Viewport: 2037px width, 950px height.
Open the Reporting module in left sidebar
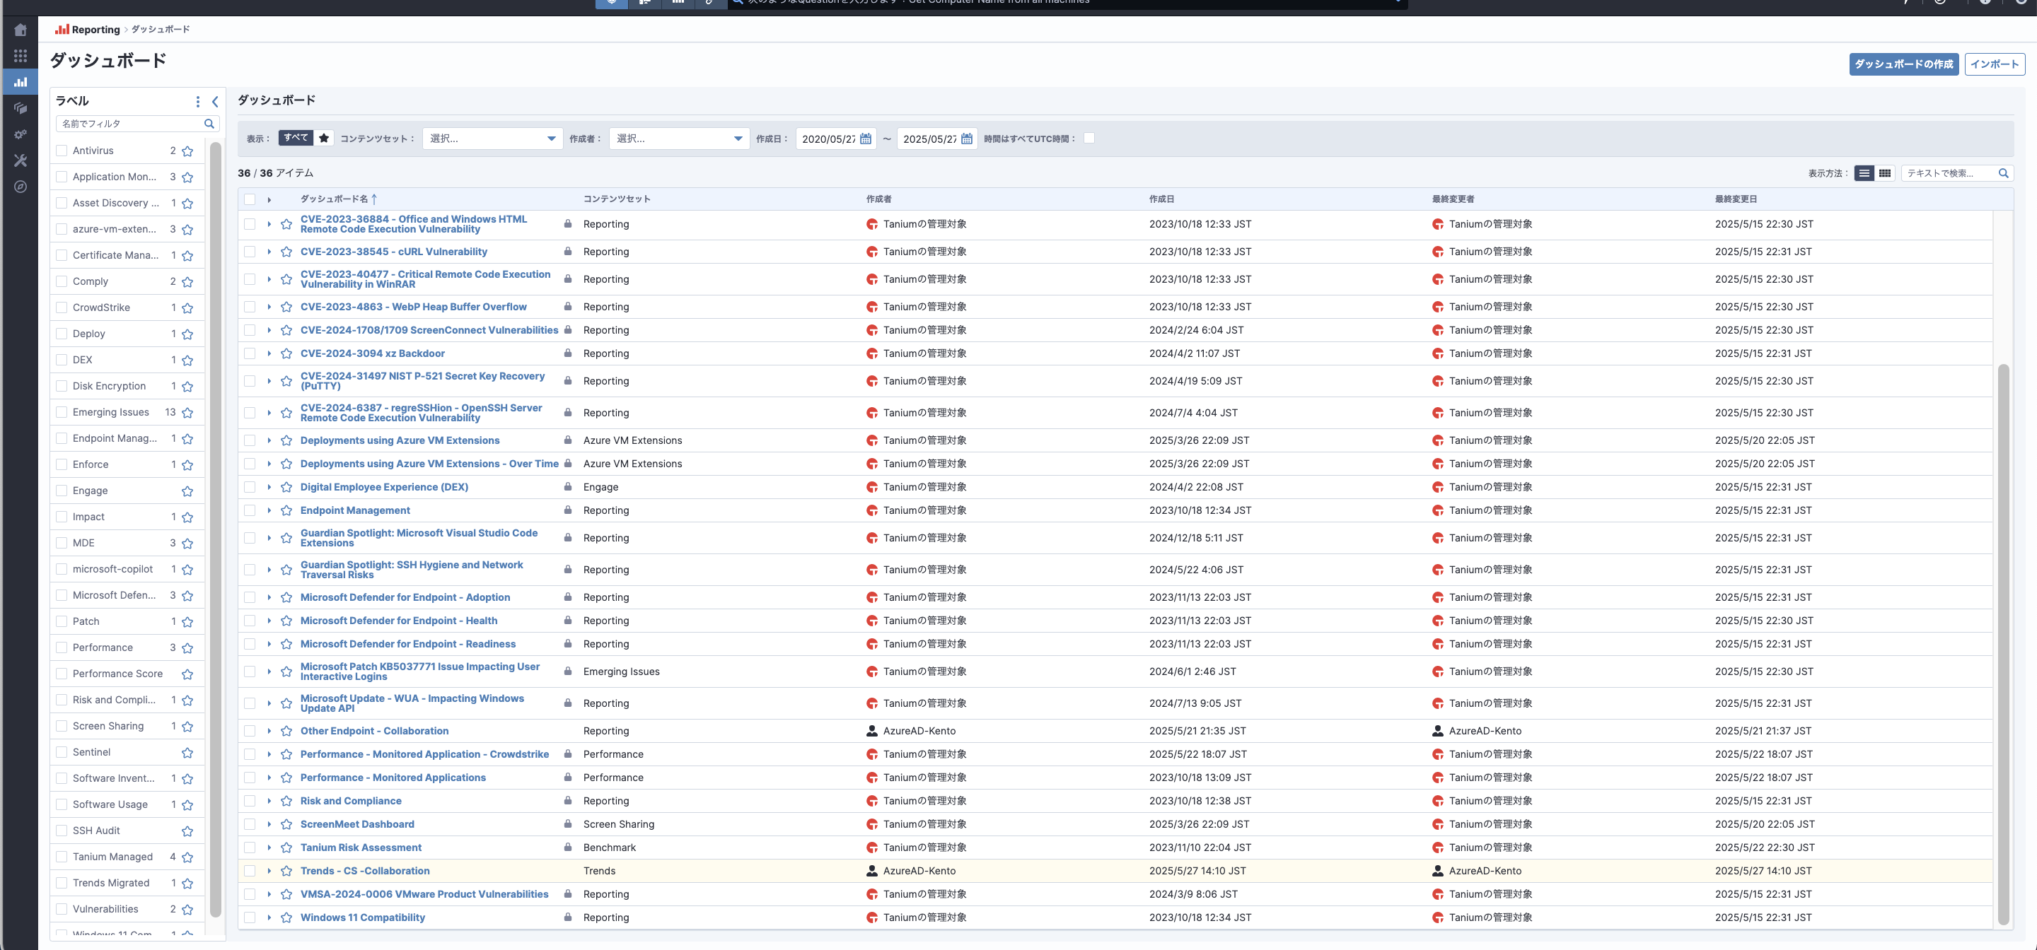click(x=21, y=81)
